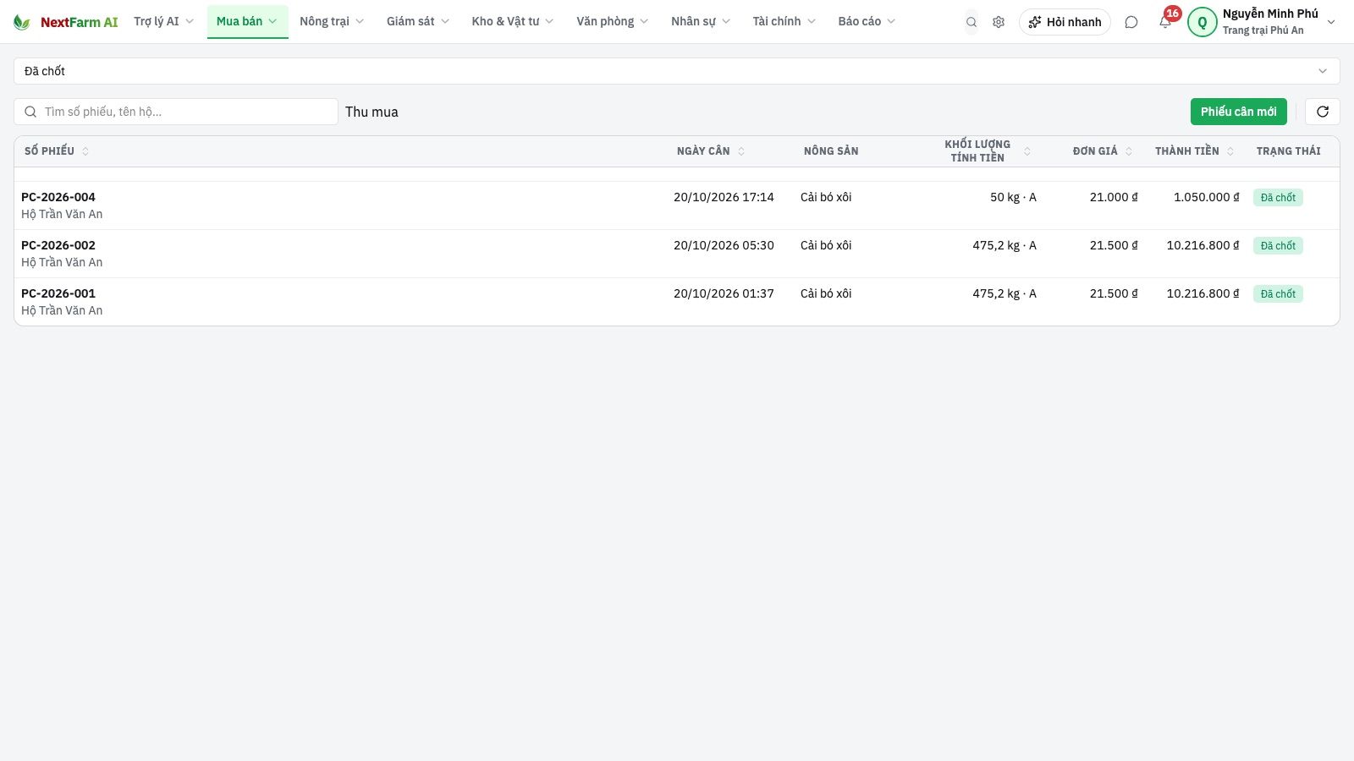The width and height of the screenshot is (1354, 761).
Task: Open the Nhân sự menu
Action: (701, 22)
